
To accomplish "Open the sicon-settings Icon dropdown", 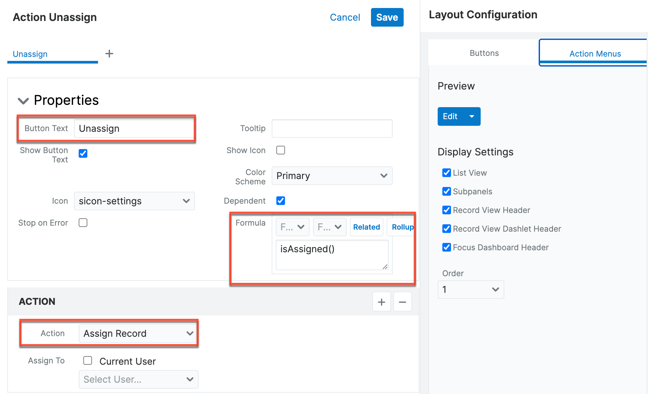I will click(x=134, y=201).
